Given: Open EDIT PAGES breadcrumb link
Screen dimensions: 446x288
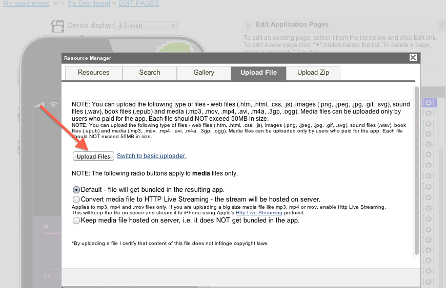Looking at the screenshot, I should point(139,4).
